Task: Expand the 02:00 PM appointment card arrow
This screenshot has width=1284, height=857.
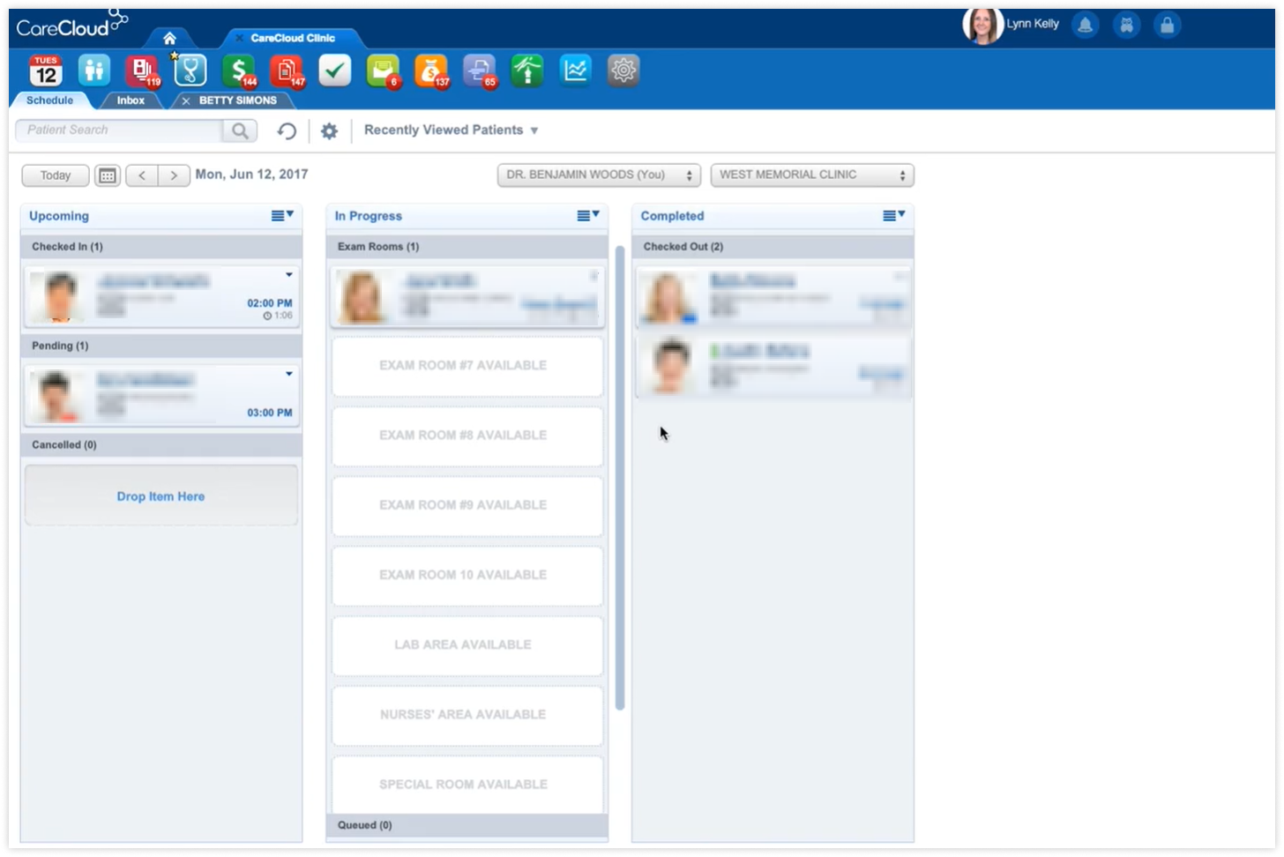Action: coord(288,275)
